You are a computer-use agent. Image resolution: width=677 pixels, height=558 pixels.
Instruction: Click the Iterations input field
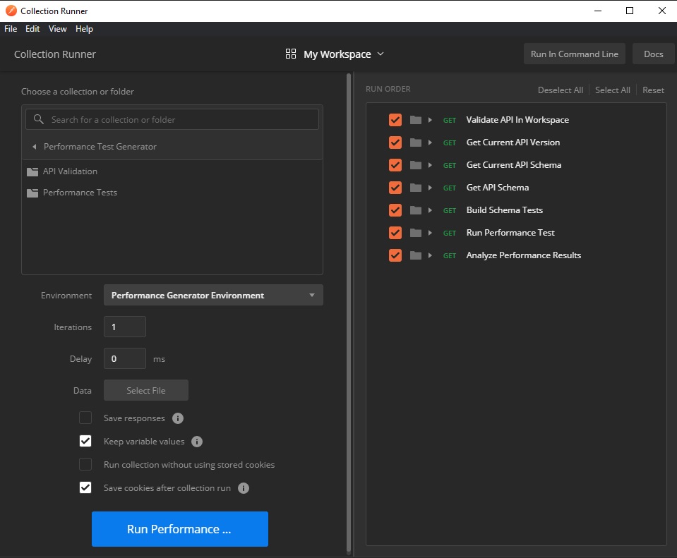click(125, 327)
